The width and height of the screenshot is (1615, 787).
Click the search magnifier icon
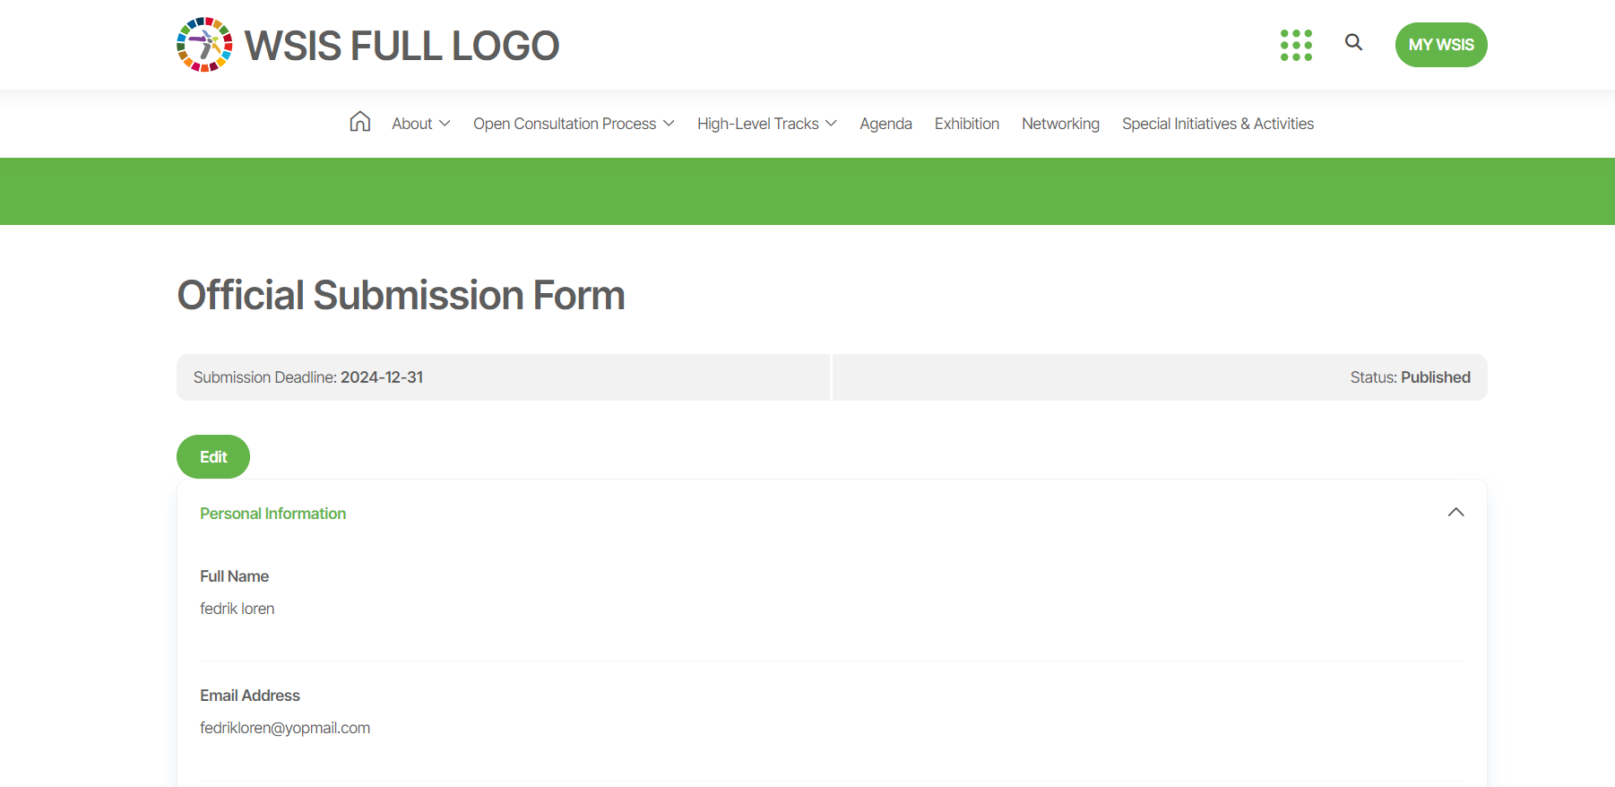pyautogui.click(x=1353, y=42)
